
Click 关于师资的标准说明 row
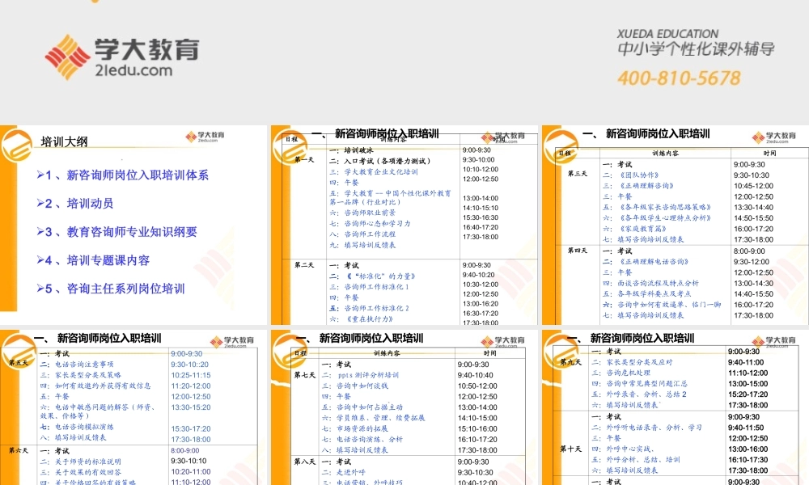click(x=81, y=462)
